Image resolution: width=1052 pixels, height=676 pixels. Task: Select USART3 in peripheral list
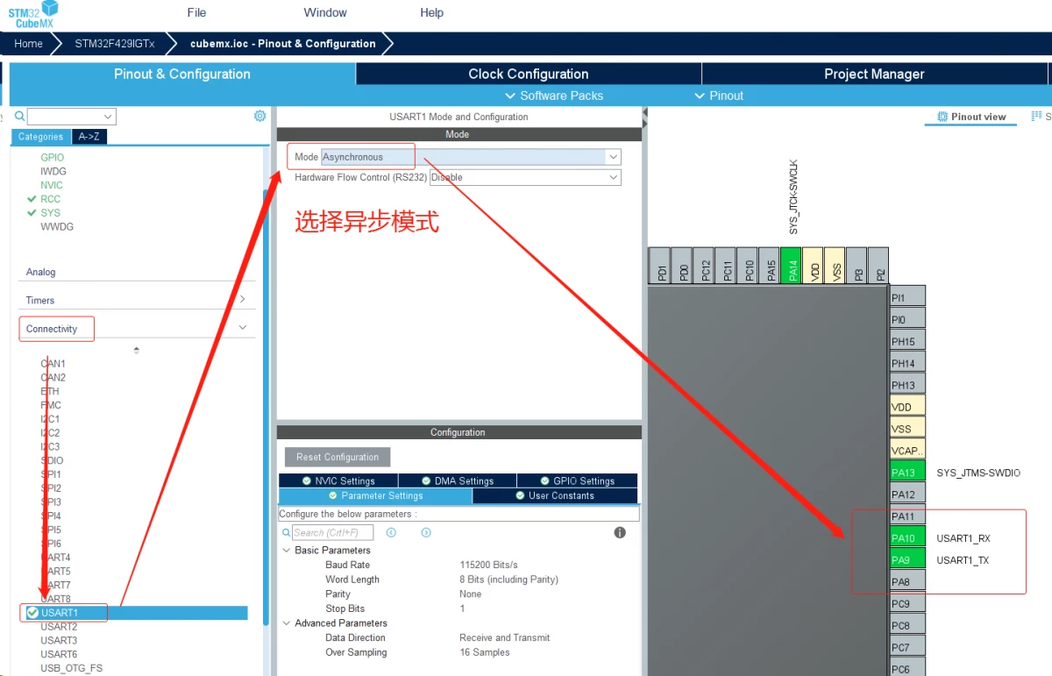[59, 641]
